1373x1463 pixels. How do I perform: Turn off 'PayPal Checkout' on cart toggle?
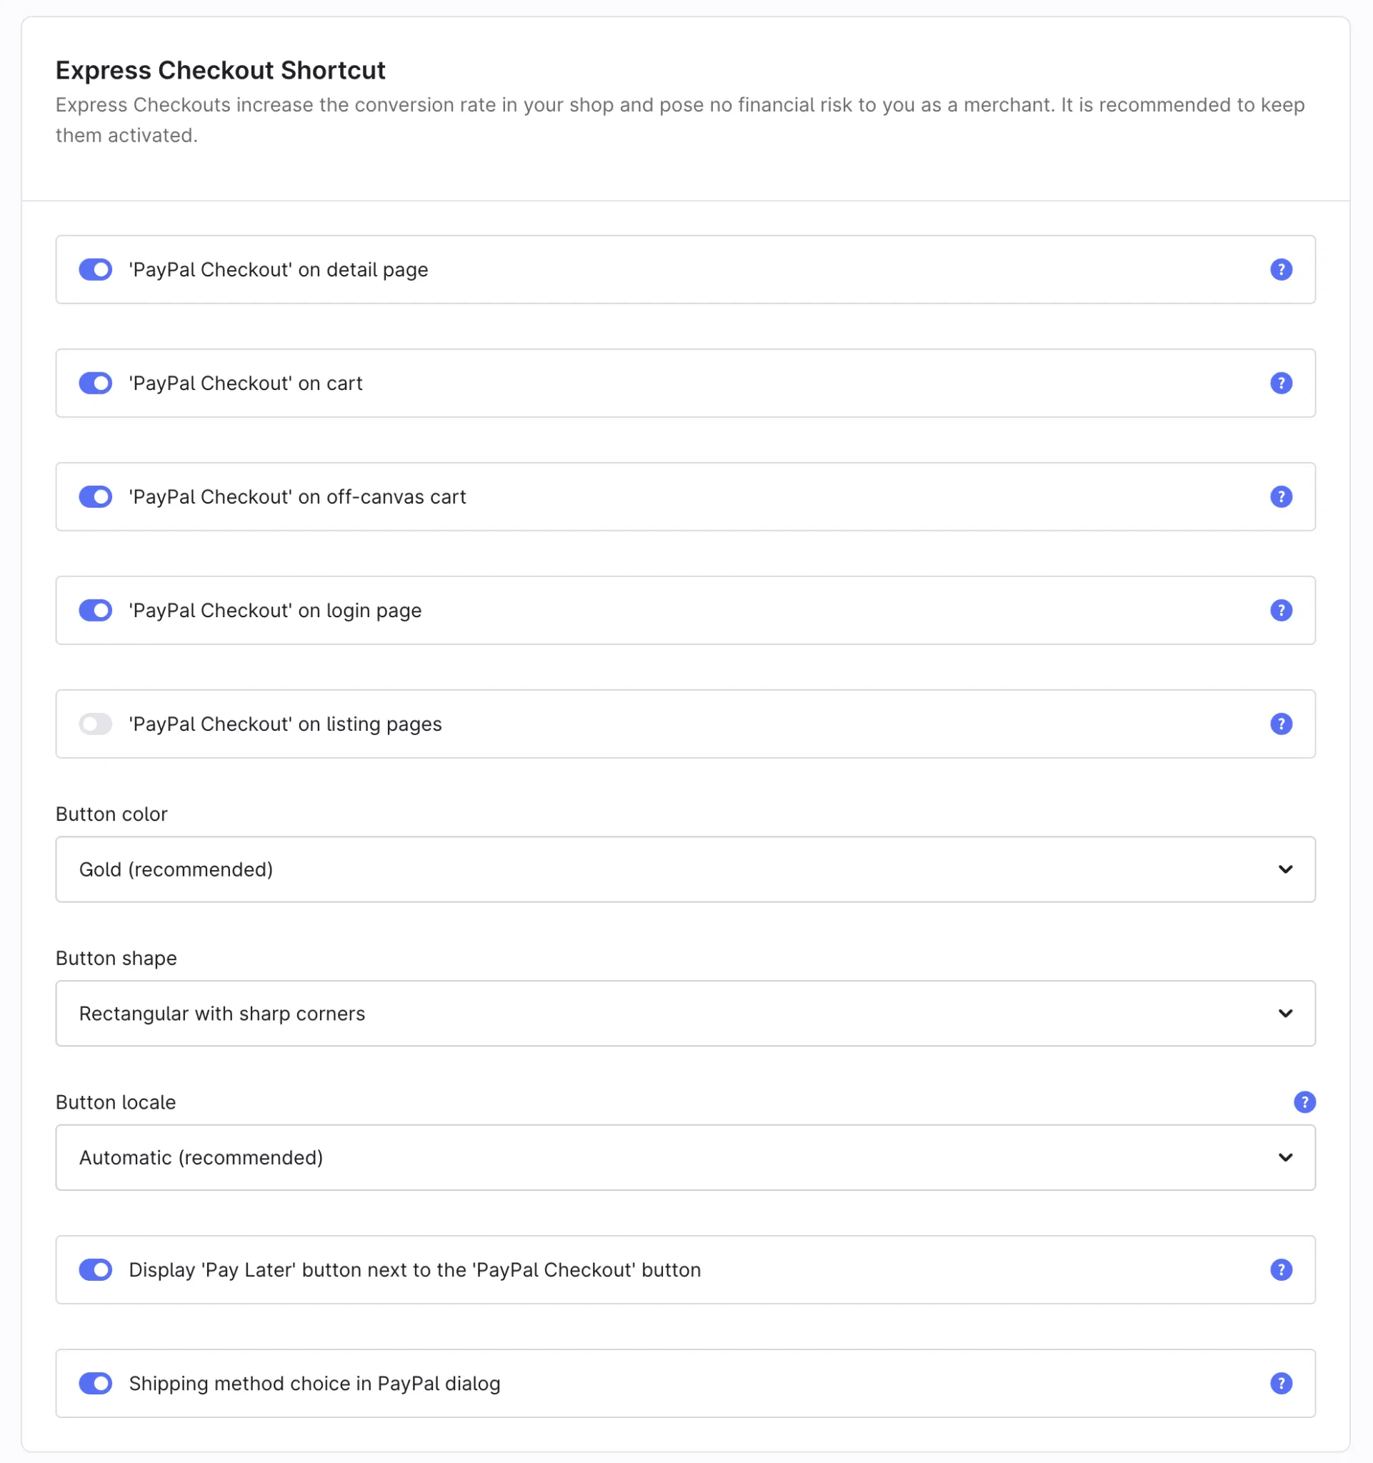tap(96, 383)
